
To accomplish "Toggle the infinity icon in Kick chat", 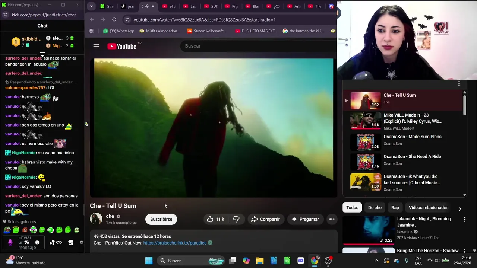I will tap(59, 243).
